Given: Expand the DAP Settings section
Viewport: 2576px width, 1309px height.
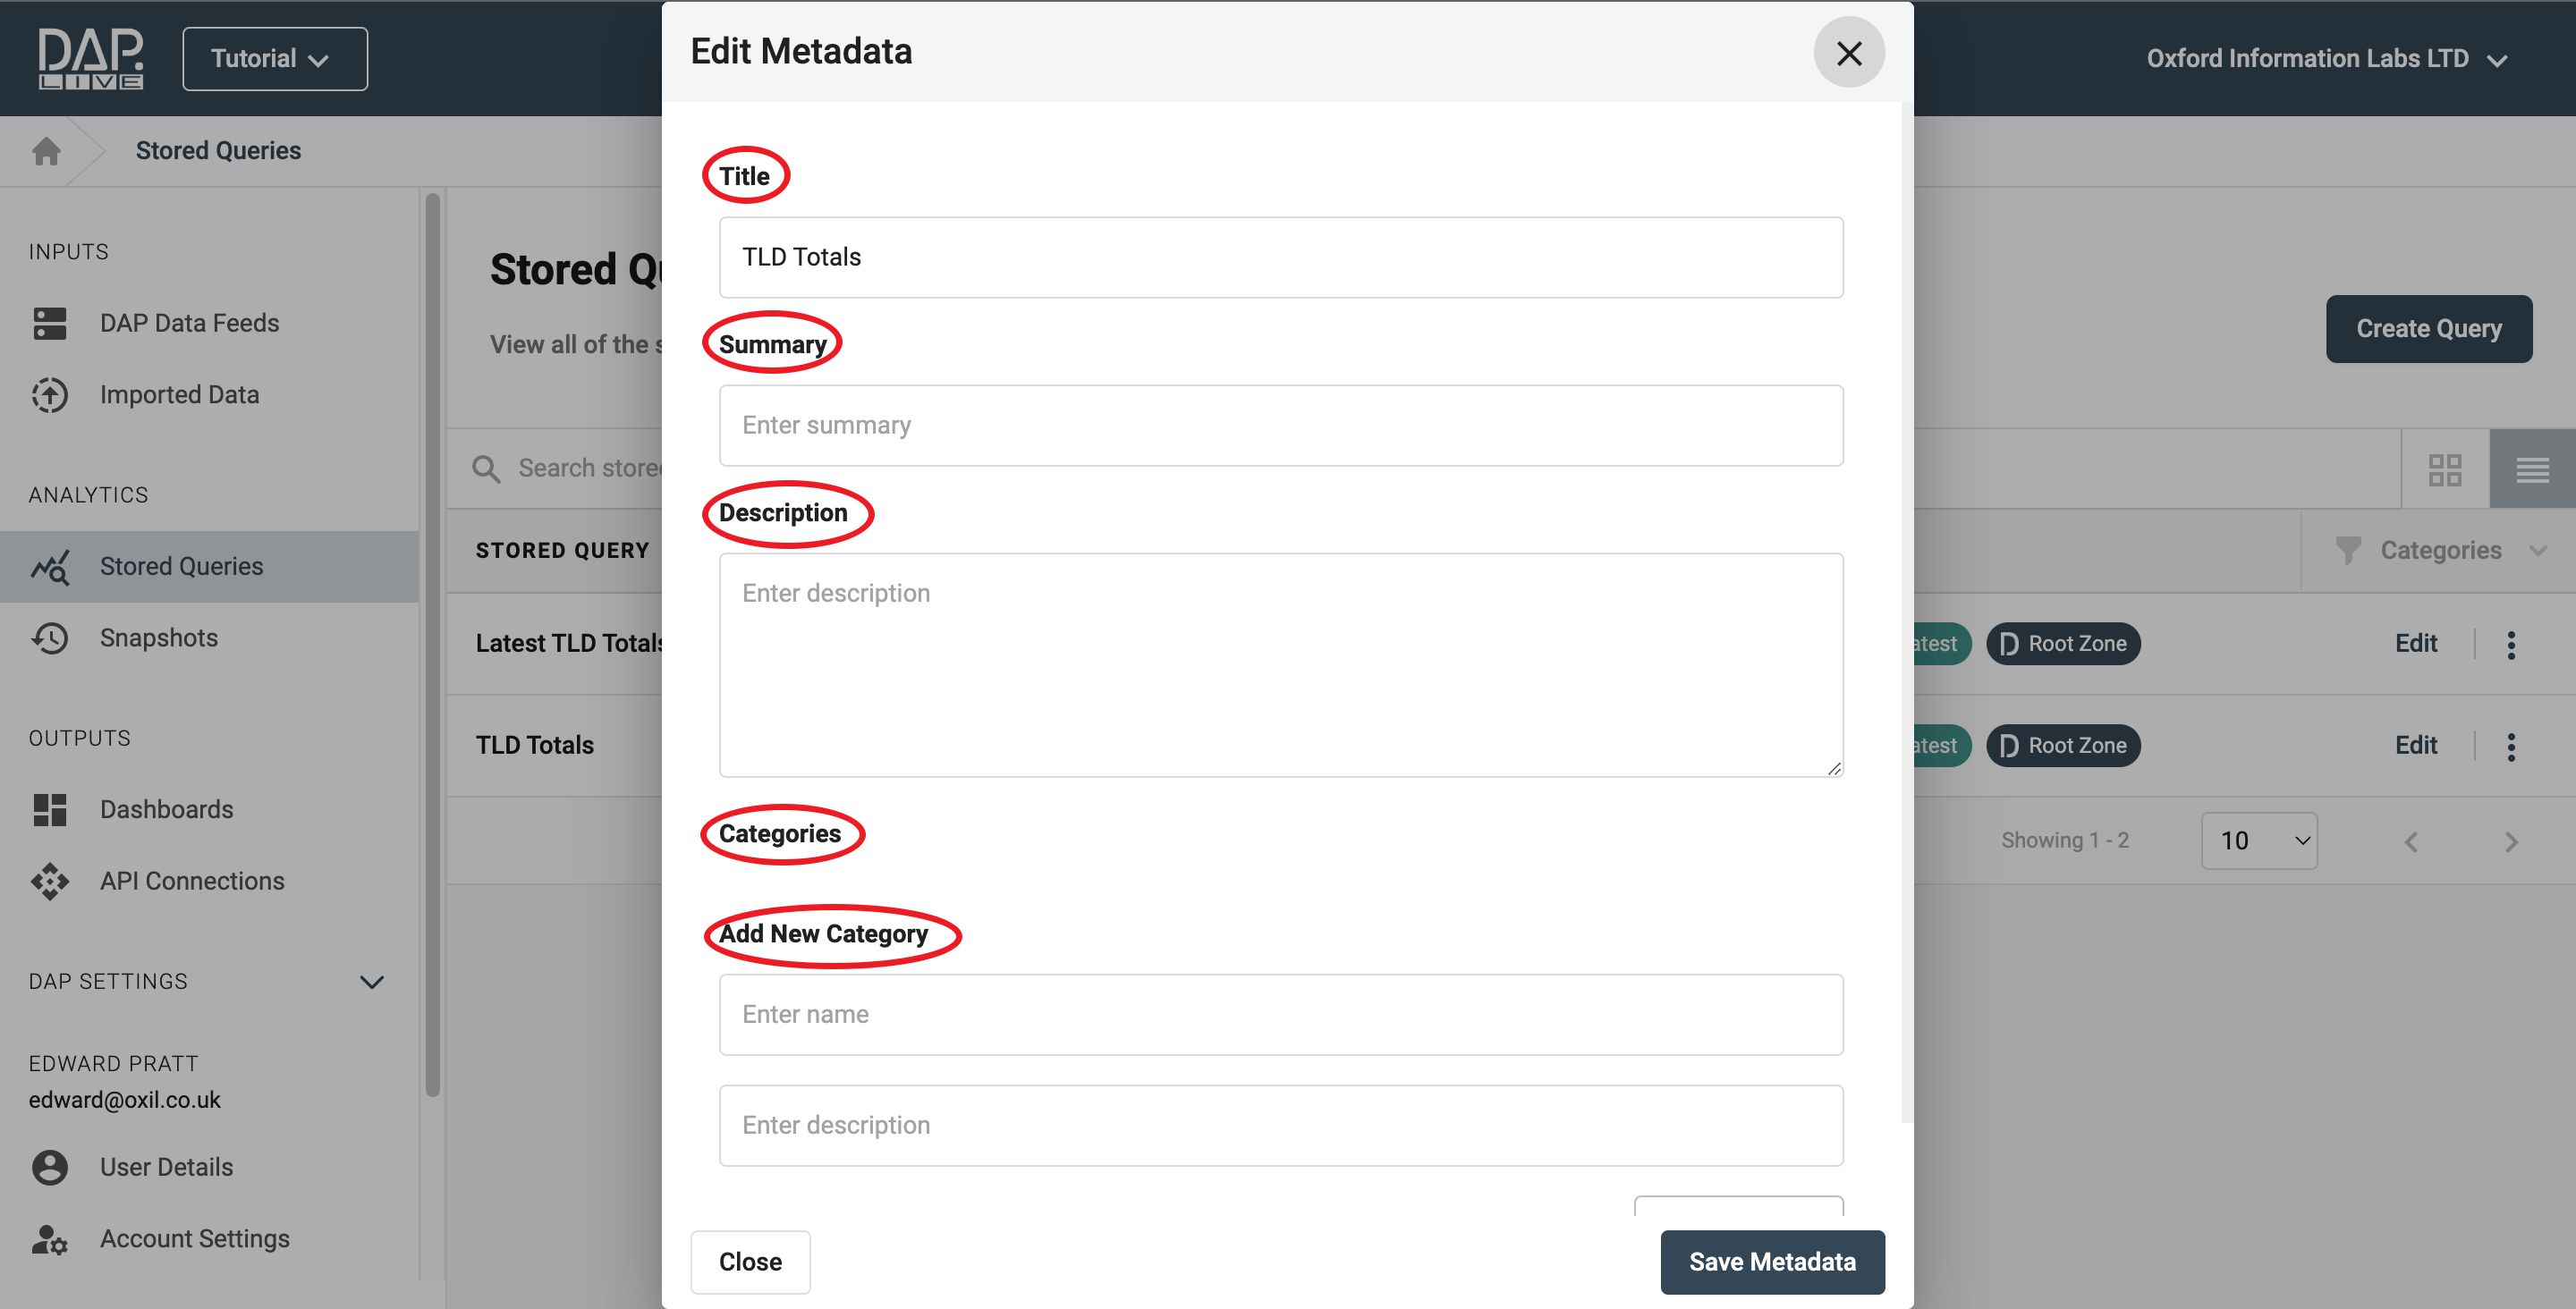Looking at the screenshot, I should [371, 982].
